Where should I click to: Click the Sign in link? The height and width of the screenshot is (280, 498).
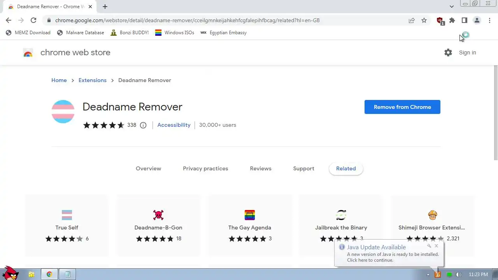click(467, 52)
